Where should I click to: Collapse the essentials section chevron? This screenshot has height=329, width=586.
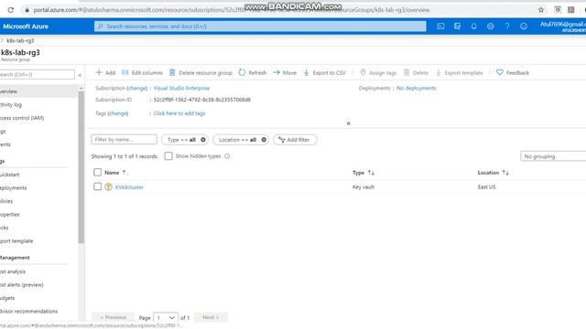click(348, 123)
